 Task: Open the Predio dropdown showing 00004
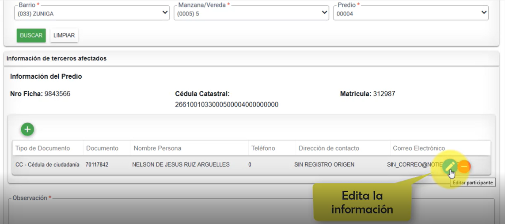[411, 13]
